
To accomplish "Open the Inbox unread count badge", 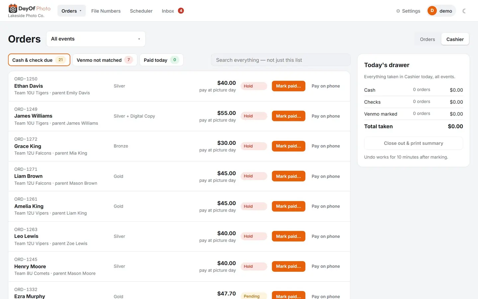I will (x=181, y=11).
